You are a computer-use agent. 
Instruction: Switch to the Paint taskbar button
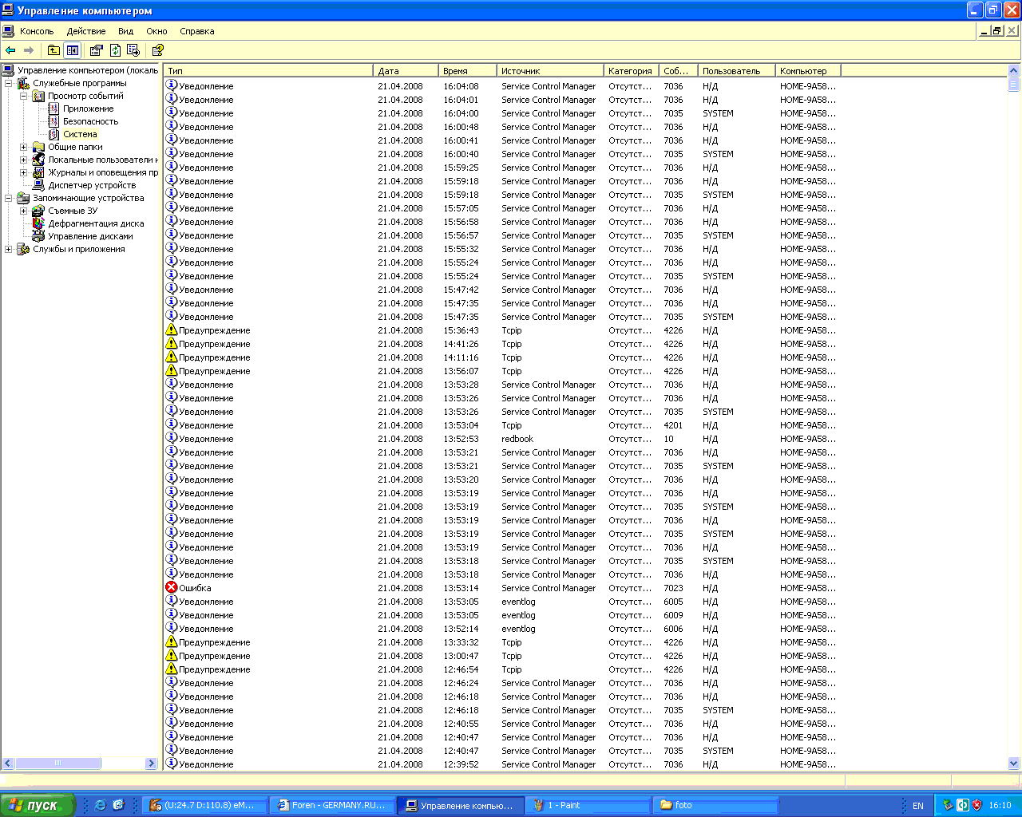click(x=588, y=805)
